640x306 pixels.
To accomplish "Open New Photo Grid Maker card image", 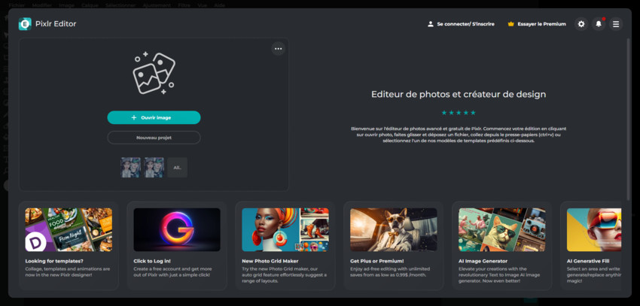I will click(285, 230).
